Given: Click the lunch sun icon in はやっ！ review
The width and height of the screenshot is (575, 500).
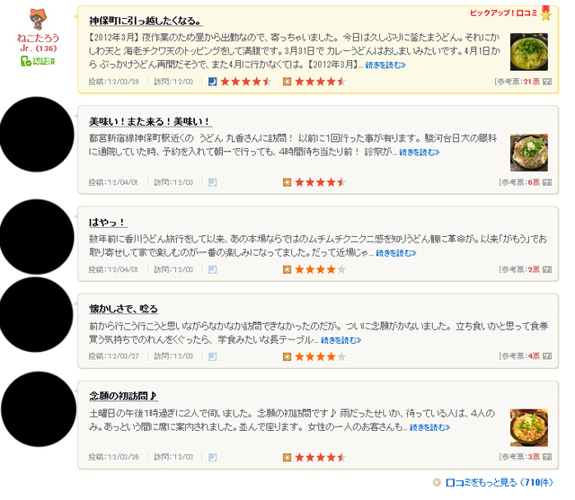Looking at the screenshot, I should (x=287, y=269).
